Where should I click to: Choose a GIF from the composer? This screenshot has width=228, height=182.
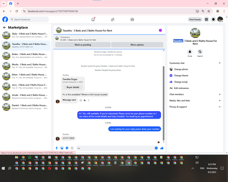pos(72,148)
